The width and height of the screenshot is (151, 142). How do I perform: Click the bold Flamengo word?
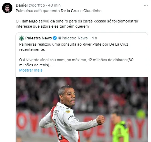pyautogui.click(x=29, y=21)
